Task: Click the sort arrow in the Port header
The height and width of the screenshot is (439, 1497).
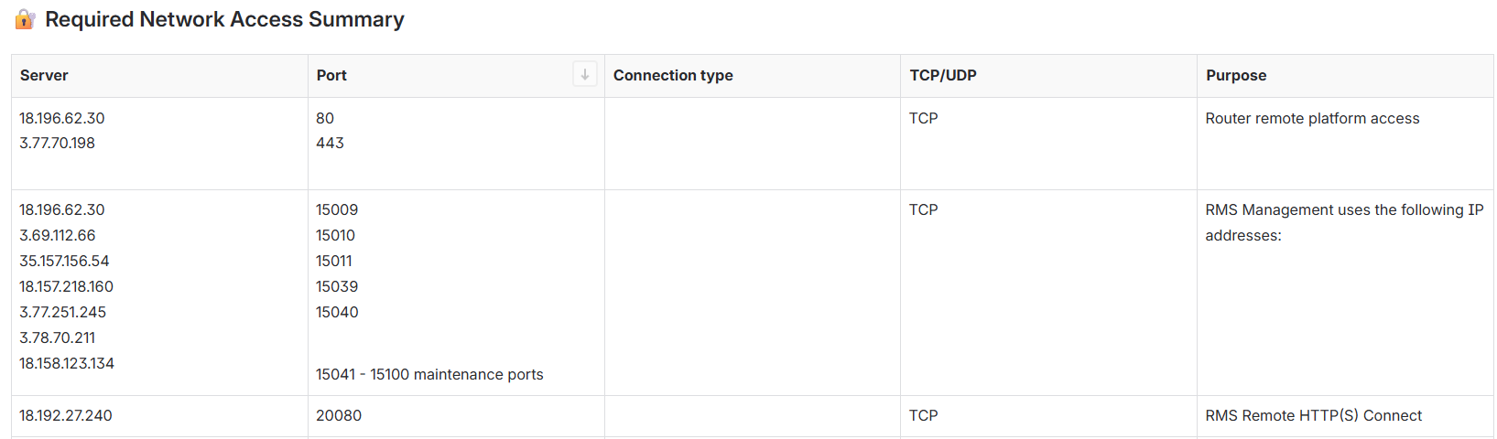Action: click(x=584, y=74)
